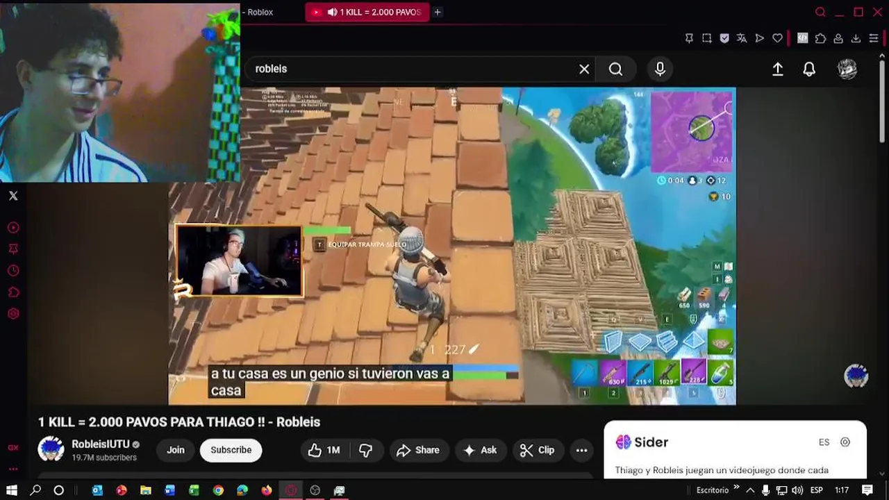Click the Opera tab search magnifier icon
This screenshot has height=500, width=889.
[x=820, y=12]
